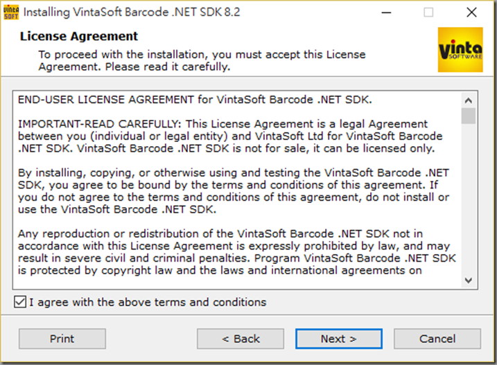Click the 'Installing VintaSoft Barcode .NET SDK 8.2' title
The width and height of the screenshot is (497, 365).
pyautogui.click(x=132, y=12)
